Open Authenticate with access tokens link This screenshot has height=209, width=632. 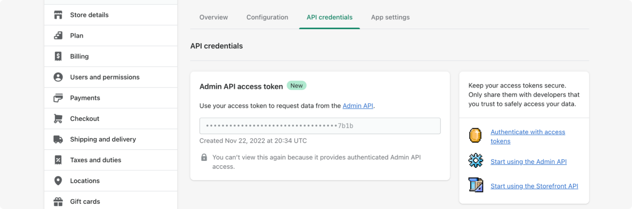click(528, 136)
